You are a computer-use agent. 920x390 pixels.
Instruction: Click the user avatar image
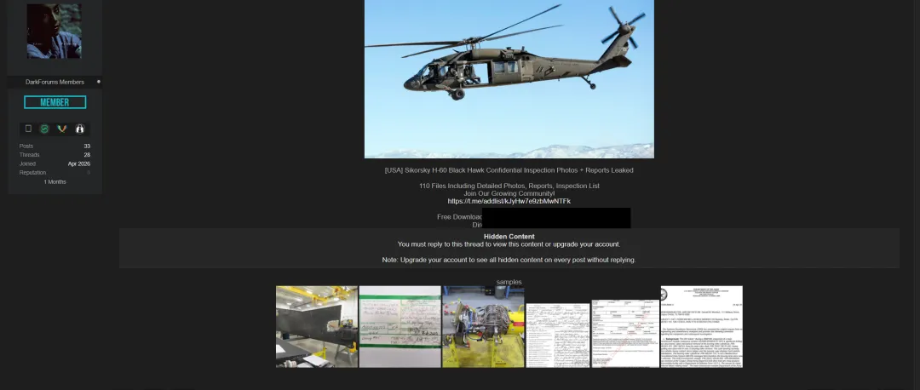[54, 32]
